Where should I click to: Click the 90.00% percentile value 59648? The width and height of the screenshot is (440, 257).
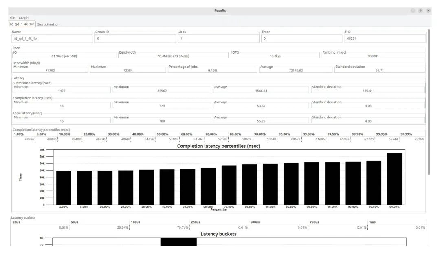[x=271, y=139]
